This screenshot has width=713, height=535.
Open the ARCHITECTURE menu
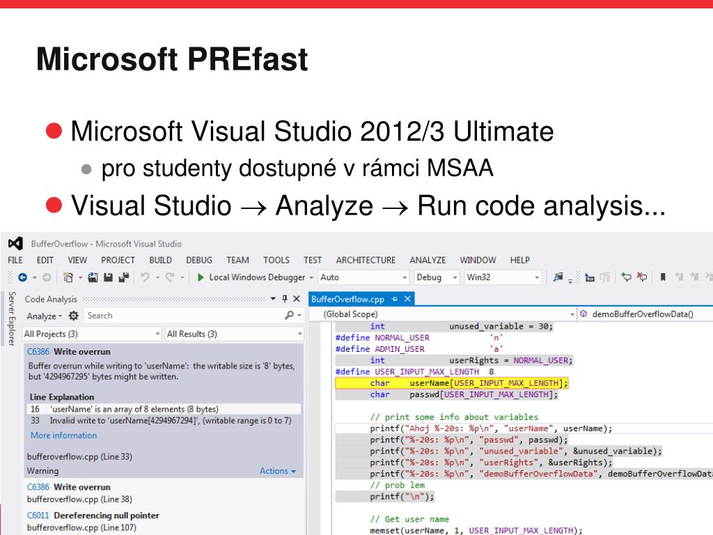click(366, 261)
